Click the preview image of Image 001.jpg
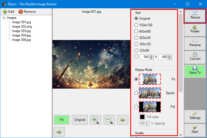The width and height of the screenshot is (207, 138). (x=91, y=64)
